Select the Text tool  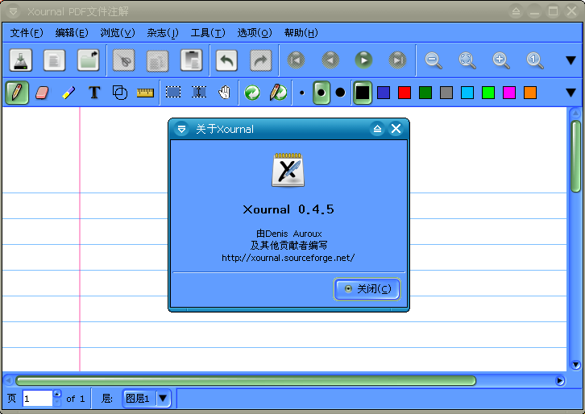coord(94,93)
